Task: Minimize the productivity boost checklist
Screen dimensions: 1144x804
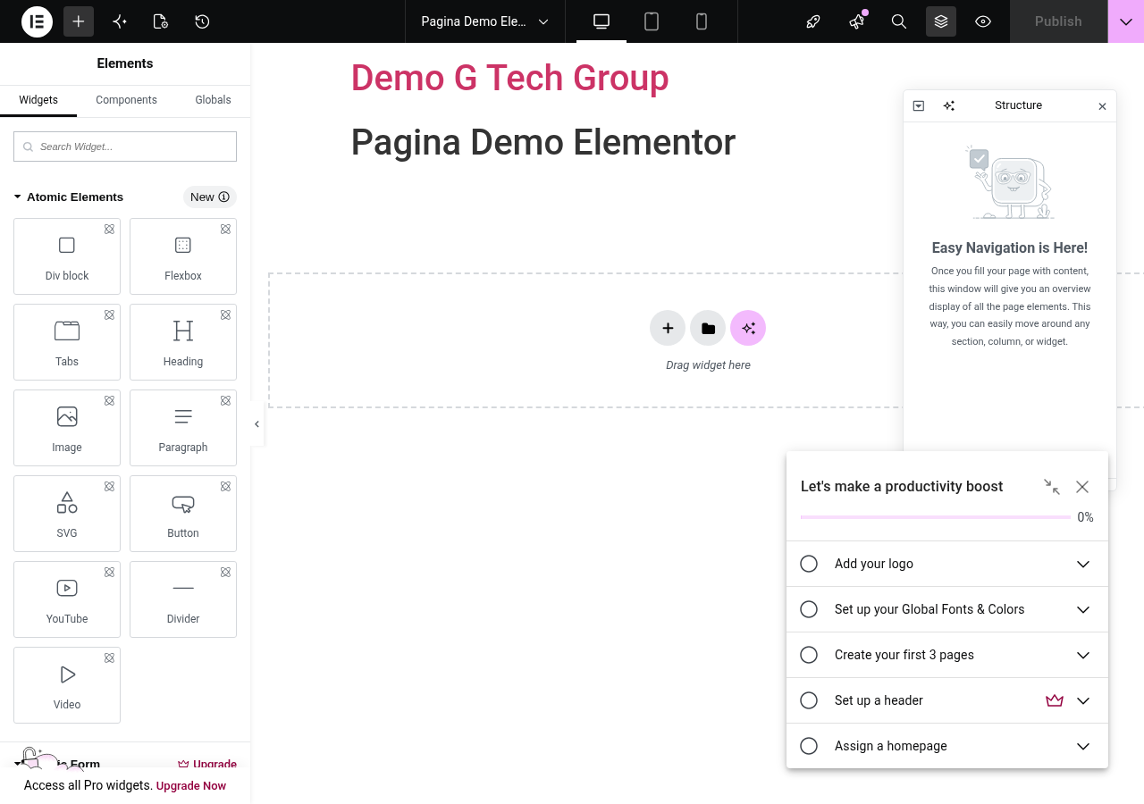Action: click(x=1052, y=487)
